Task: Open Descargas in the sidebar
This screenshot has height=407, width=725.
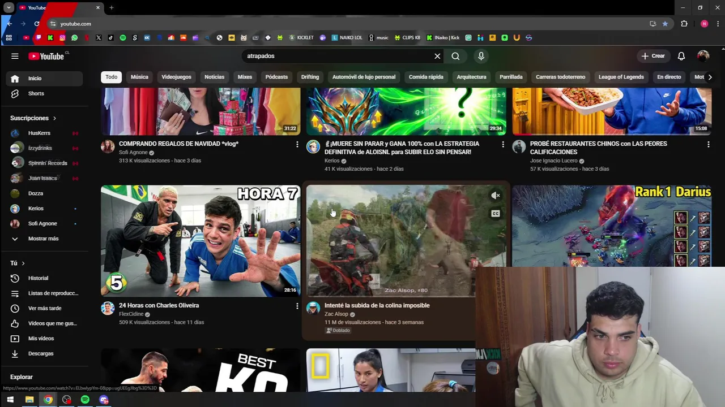Action: pos(45,353)
